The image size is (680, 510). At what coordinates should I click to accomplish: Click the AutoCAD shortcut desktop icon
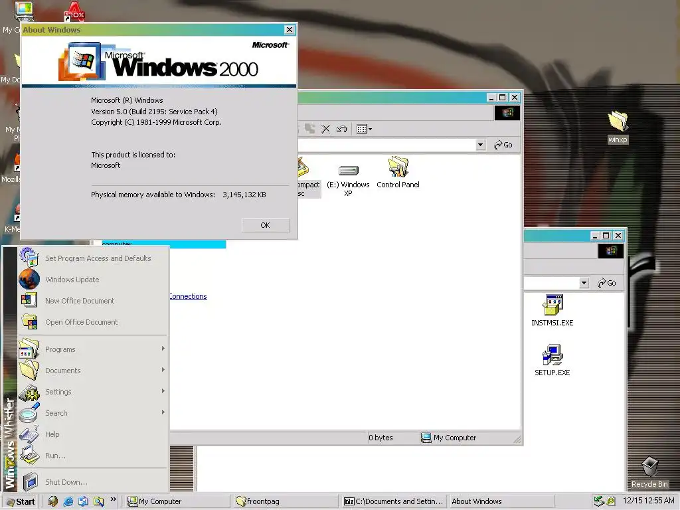point(74,12)
